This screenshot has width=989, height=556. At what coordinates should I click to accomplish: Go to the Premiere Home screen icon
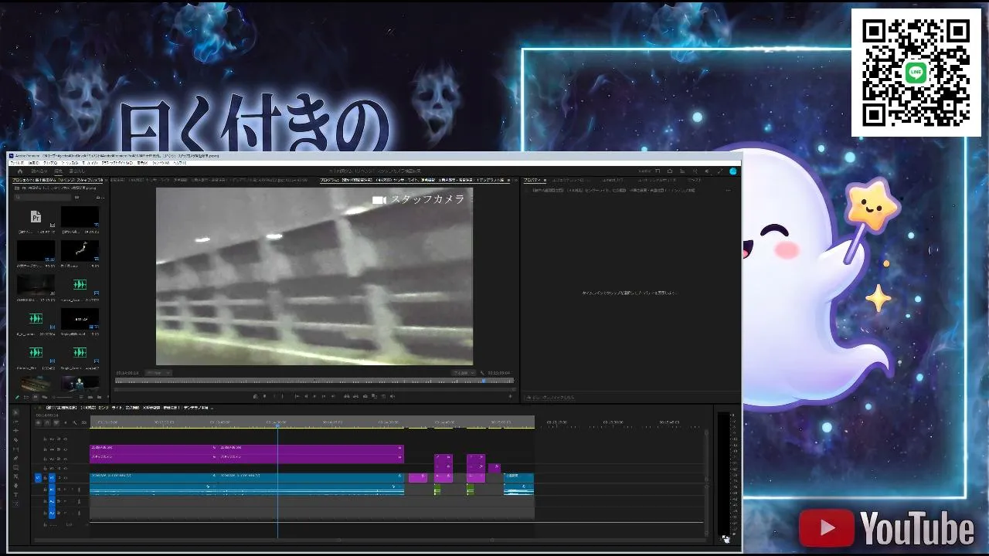[20, 171]
